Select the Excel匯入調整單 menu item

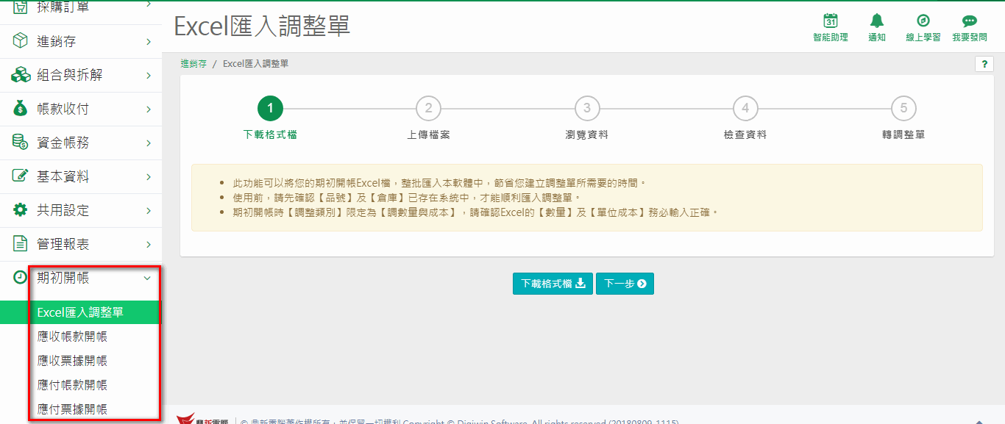pyautogui.click(x=81, y=312)
